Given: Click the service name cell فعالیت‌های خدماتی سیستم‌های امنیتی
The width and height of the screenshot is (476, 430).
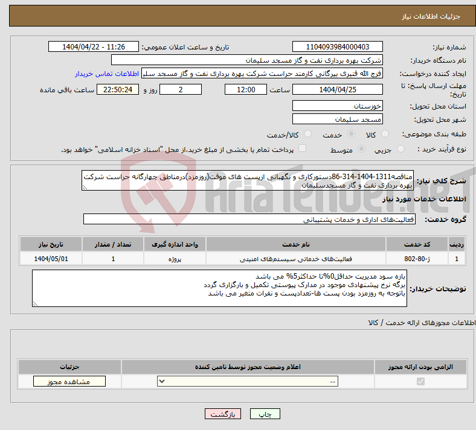Looking at the screenshot, I should [x=295, y=259].
